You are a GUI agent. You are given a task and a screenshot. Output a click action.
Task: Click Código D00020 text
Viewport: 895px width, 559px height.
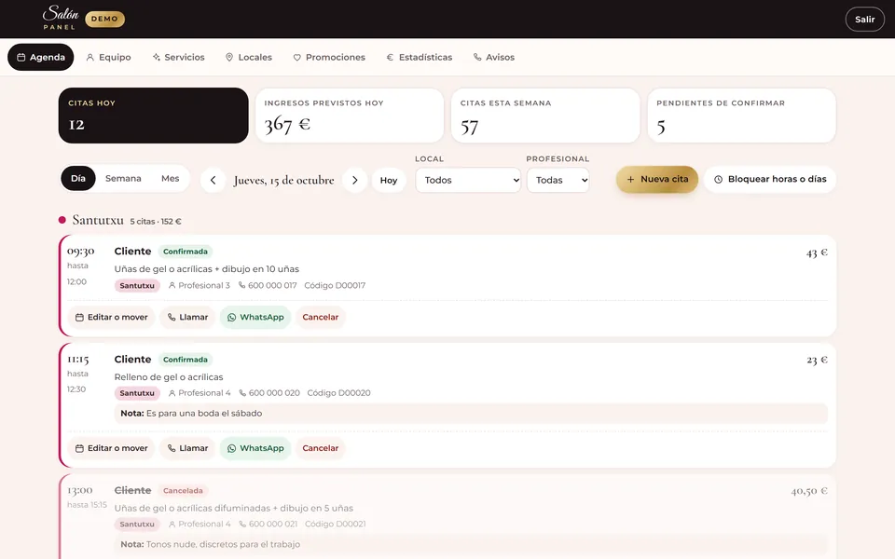coord(339,393)
